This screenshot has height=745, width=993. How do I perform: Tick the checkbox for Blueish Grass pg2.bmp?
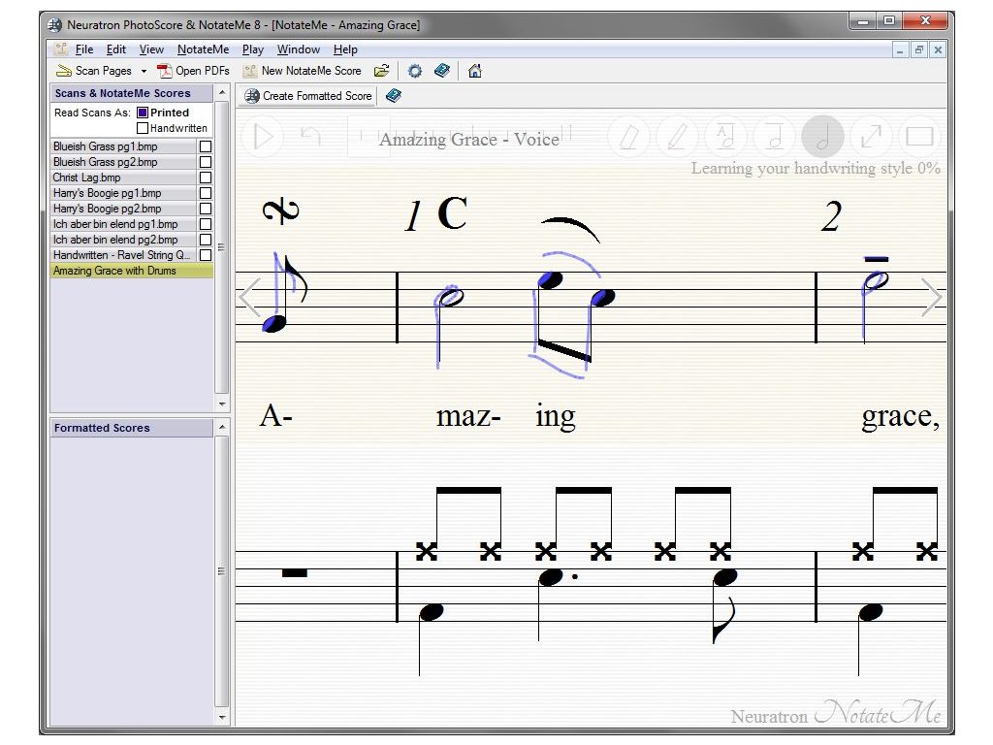[x=206, y=162]
